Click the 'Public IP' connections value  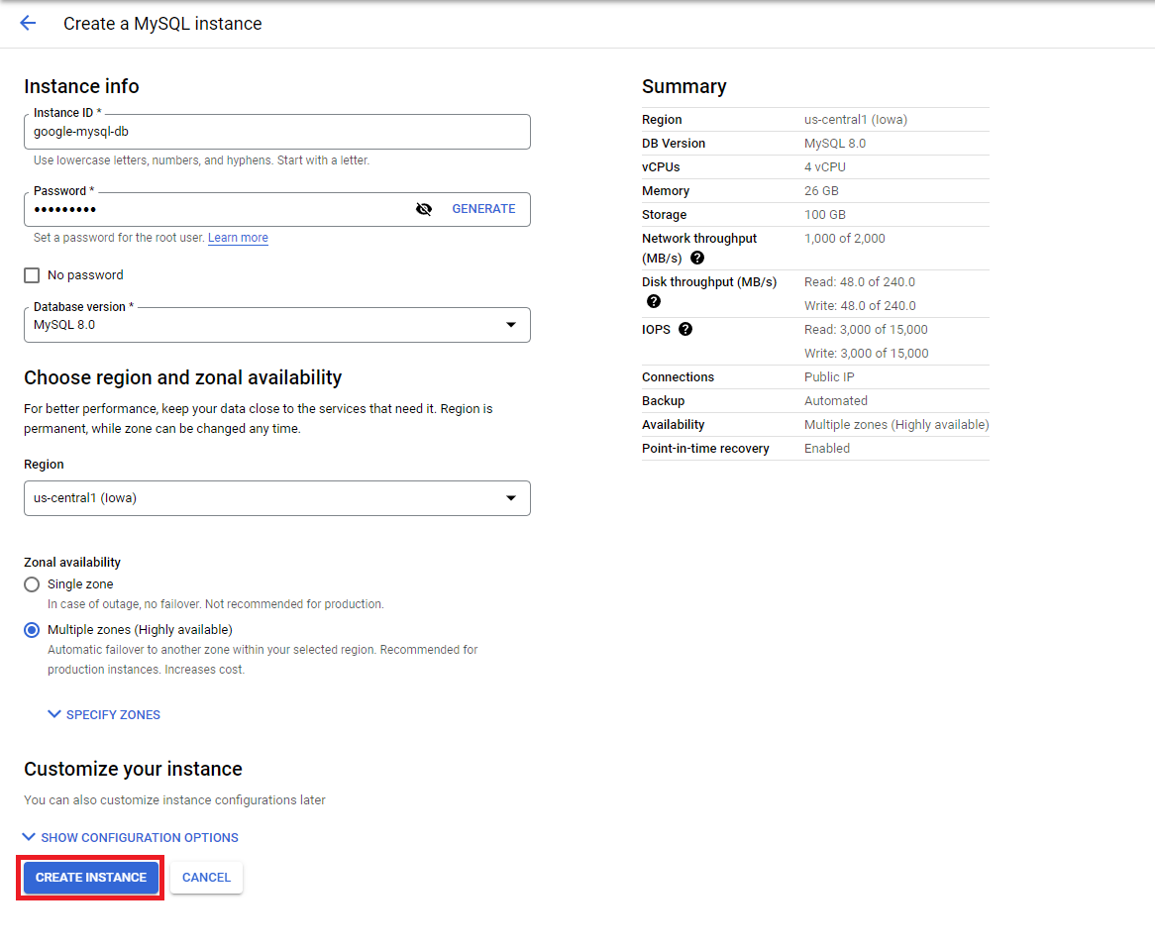click(x=829, y=377)
